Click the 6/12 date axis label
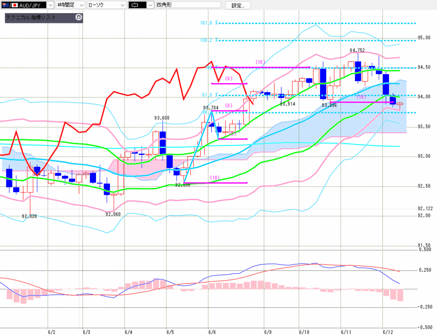 pyautogui.click(x=388, y=332)
